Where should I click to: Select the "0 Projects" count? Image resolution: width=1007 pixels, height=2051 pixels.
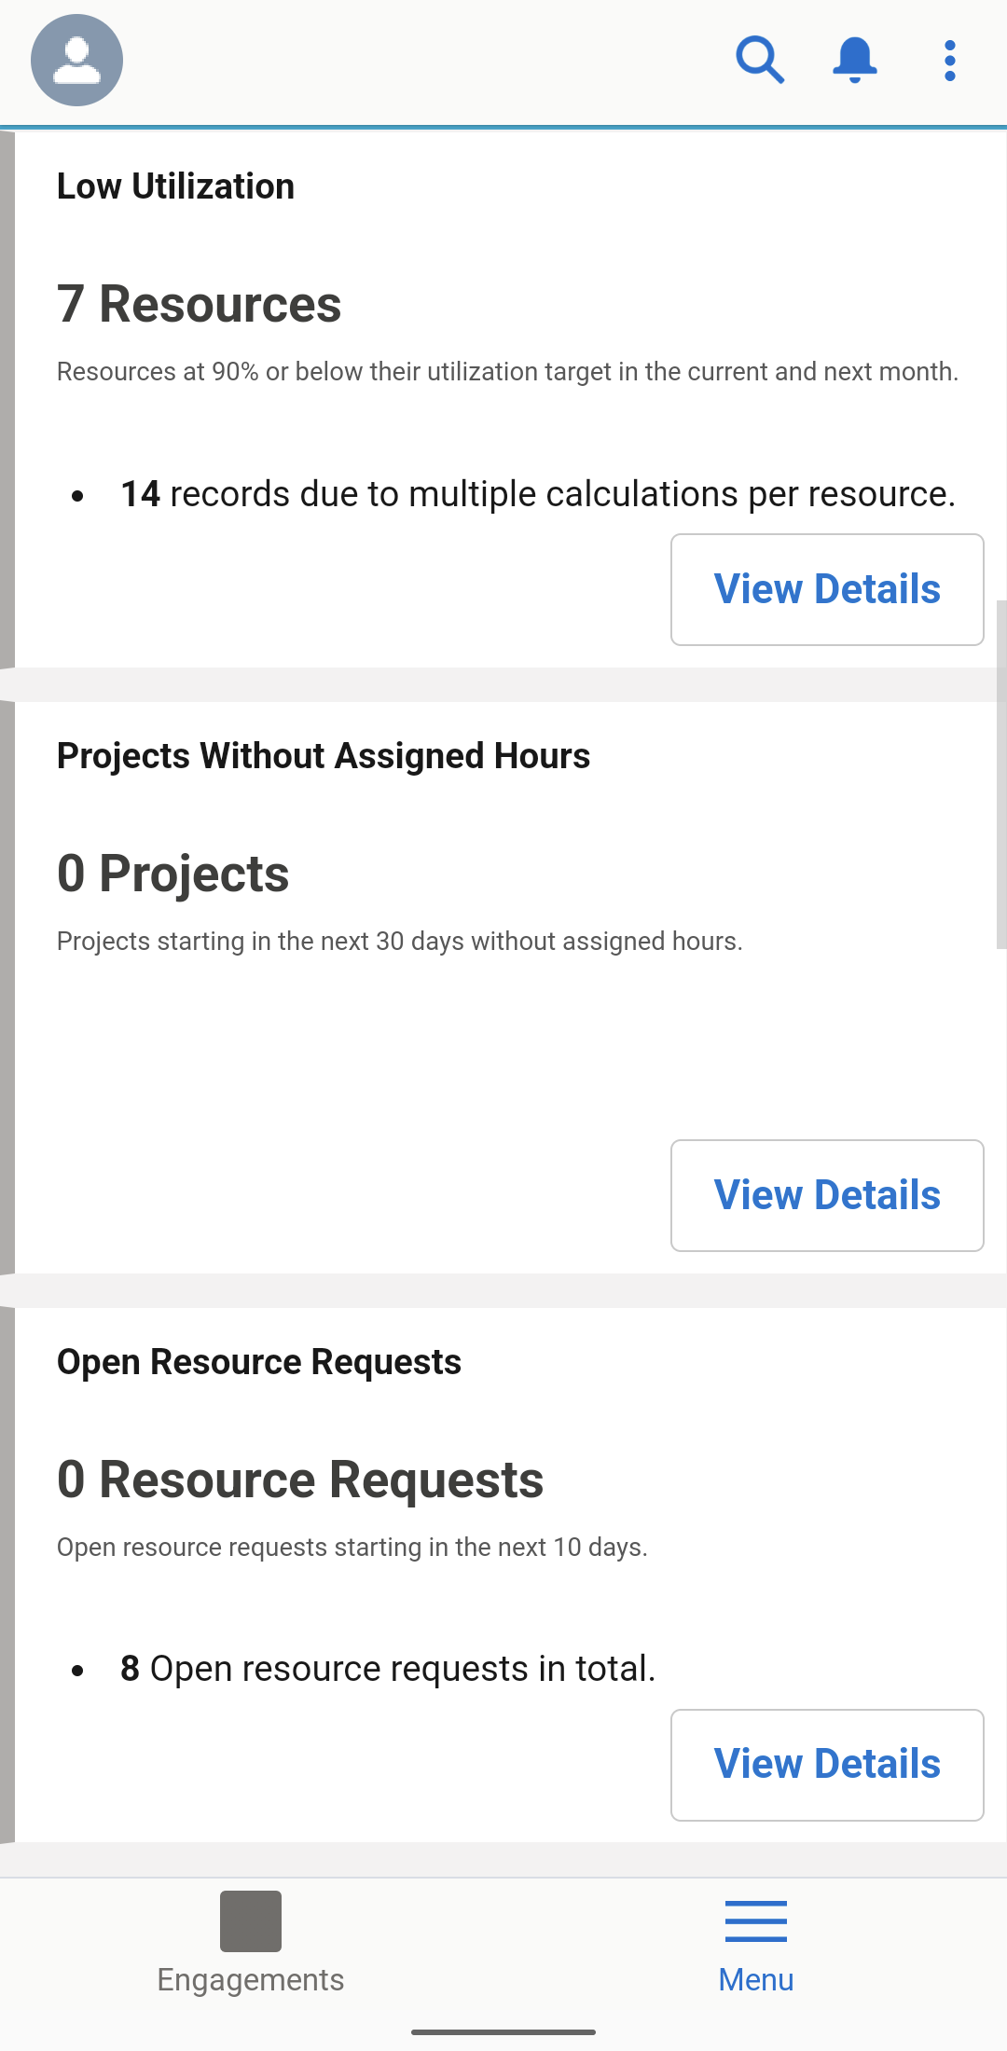172,874
